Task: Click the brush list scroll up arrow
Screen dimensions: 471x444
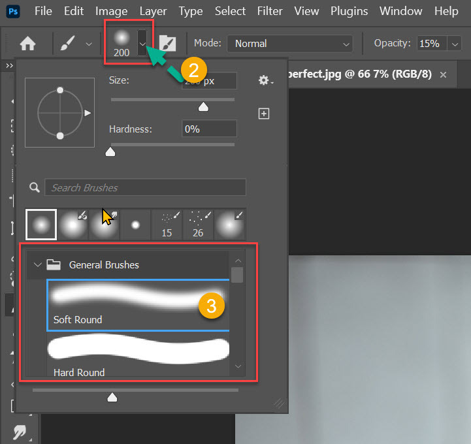Action: pos(238,261)
